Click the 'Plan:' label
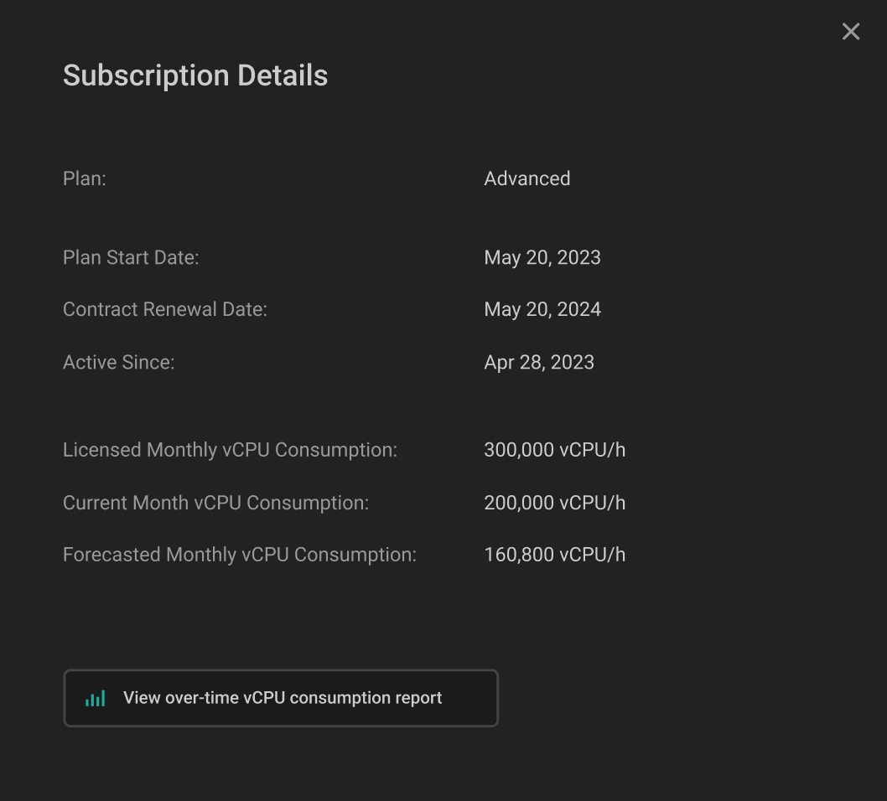Viewport: 887px width, 801px height. pos(85,178)
